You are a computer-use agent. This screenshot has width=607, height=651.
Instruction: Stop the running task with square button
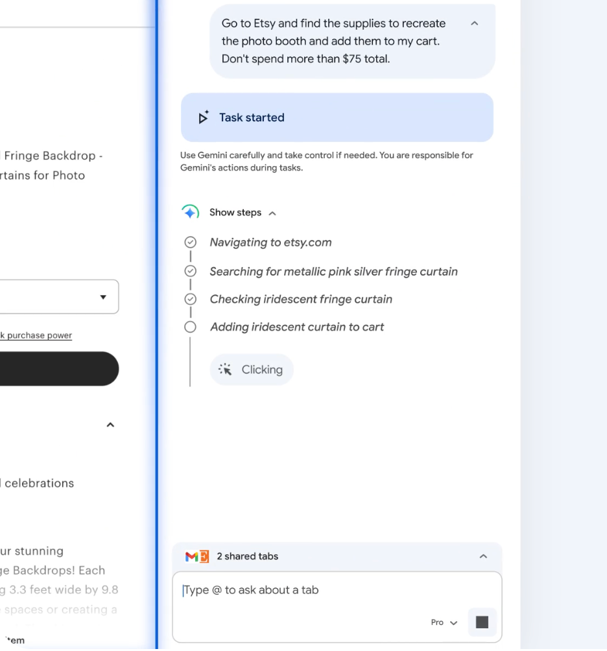(x=482, y=622)
